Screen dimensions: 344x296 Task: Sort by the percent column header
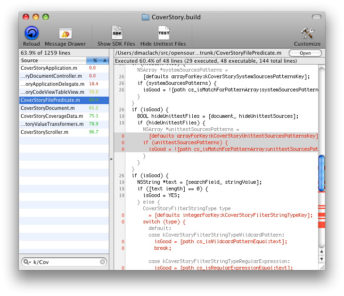coord(95,60)
